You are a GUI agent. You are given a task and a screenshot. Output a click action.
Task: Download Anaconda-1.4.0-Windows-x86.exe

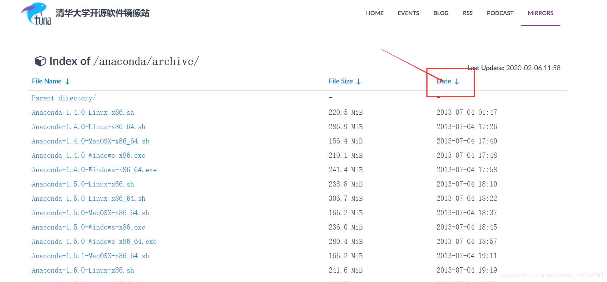[89, 156]
